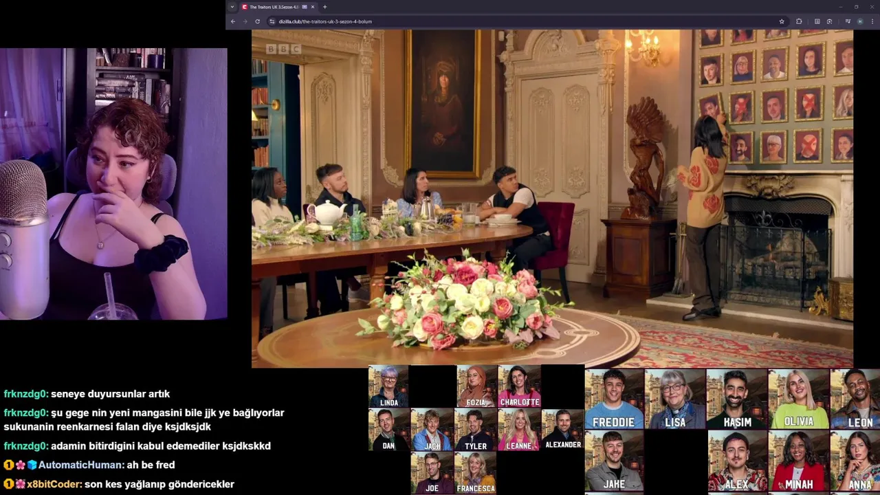Select The Traitors UK 3.Sezon browser tab
This screenshot has width=880, height=495.
point(278,7)
